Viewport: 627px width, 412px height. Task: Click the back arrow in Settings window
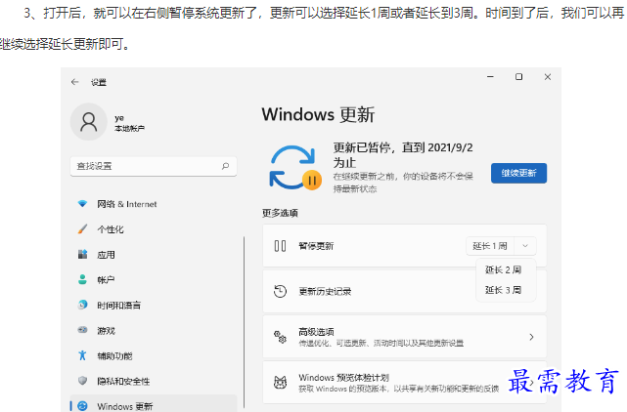(x=74, y=82)
